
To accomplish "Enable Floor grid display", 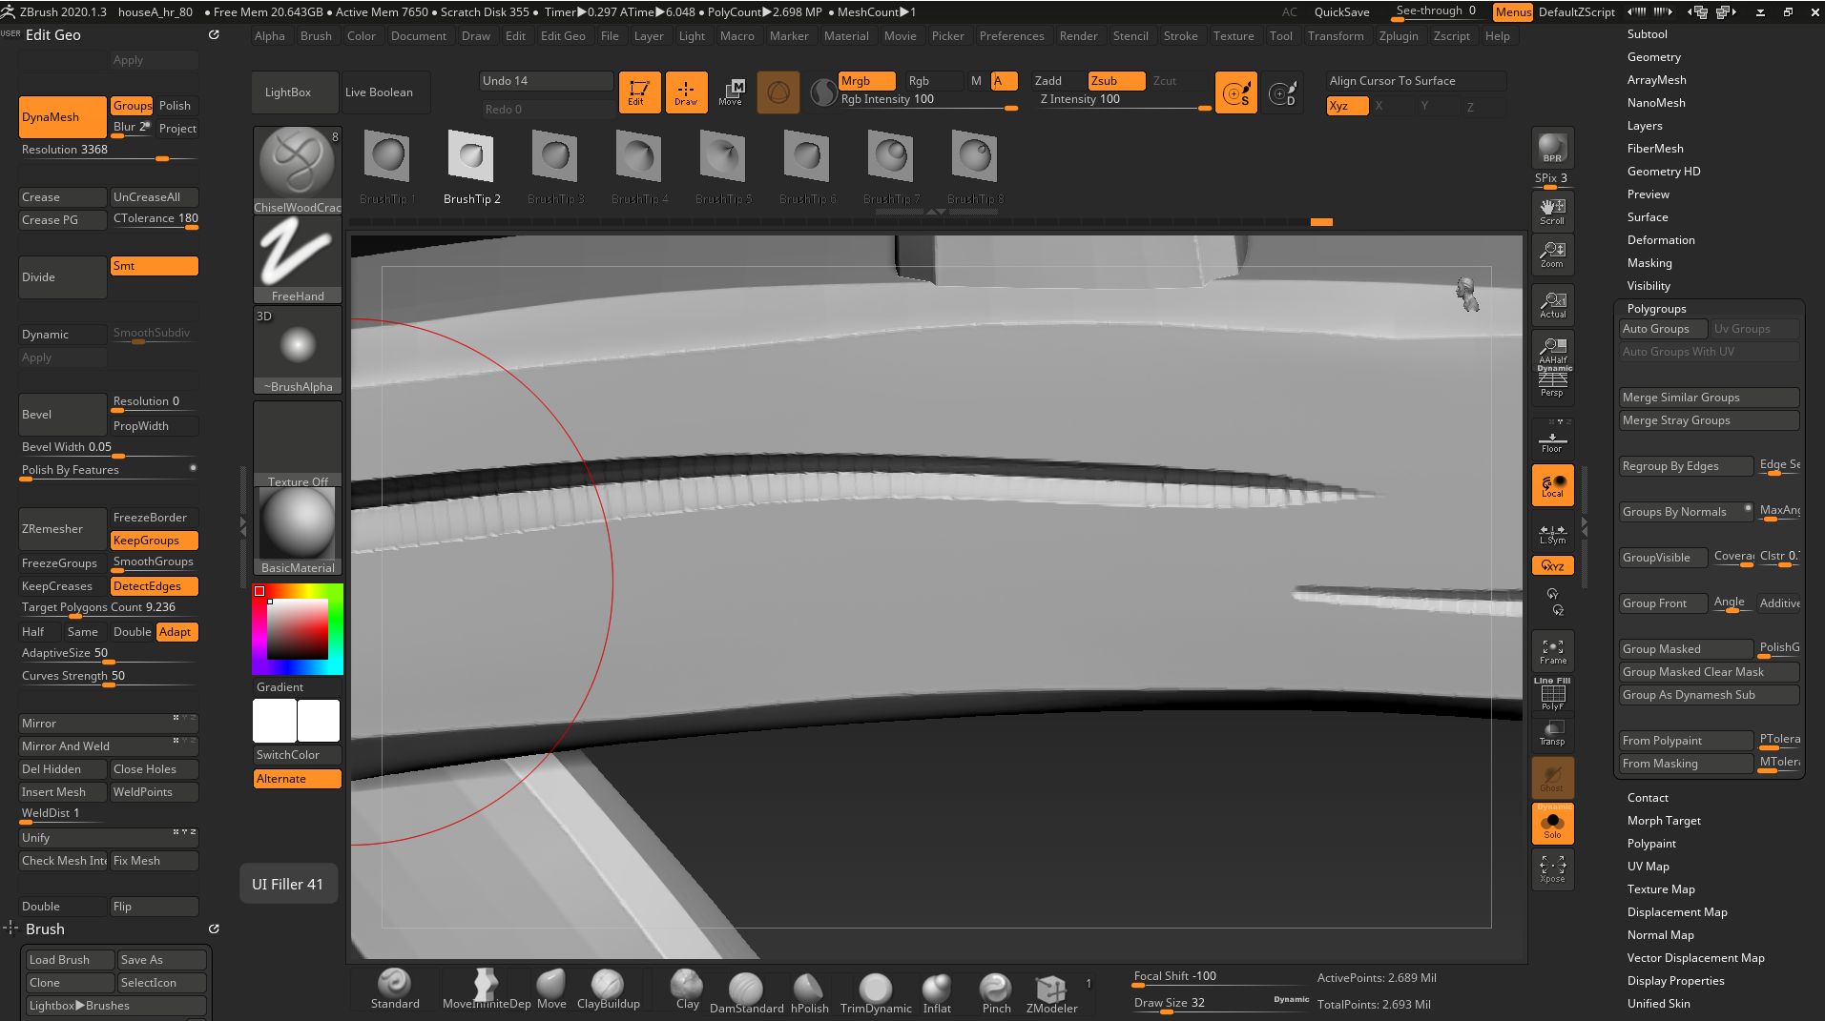I will pyautogui.click(x=1552, y=436).
